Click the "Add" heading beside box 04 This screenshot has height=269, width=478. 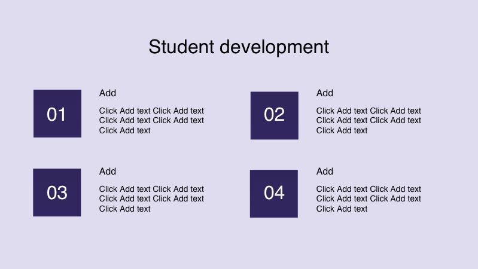click(x=325, y=171)
